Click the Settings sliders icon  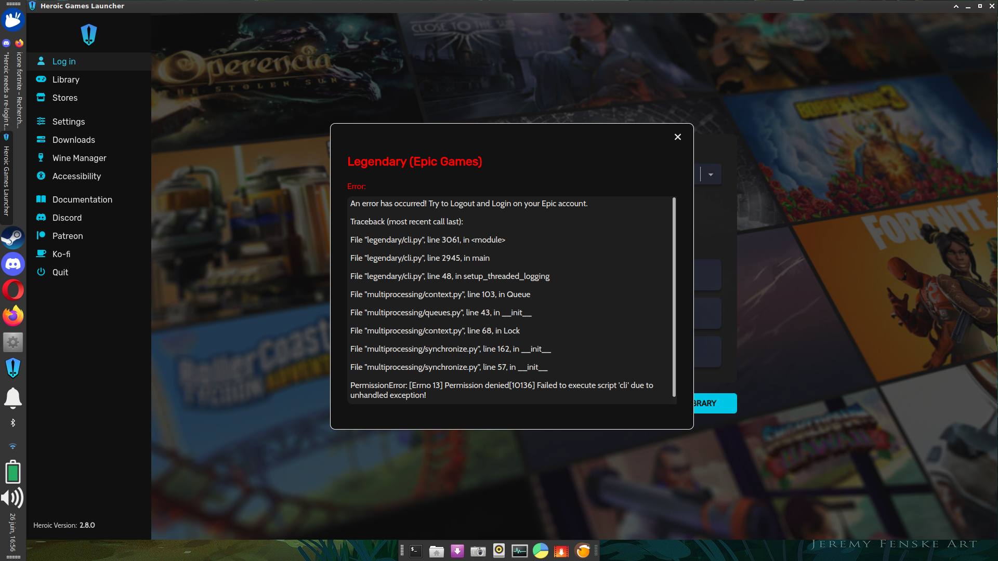tap(41, 121)
